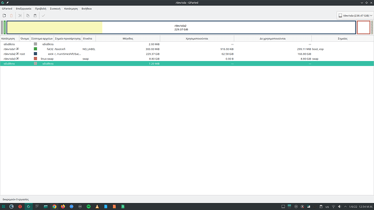
Task: Click the mount key icon next to /dev/sda1
Action: (x=17, y=49)
